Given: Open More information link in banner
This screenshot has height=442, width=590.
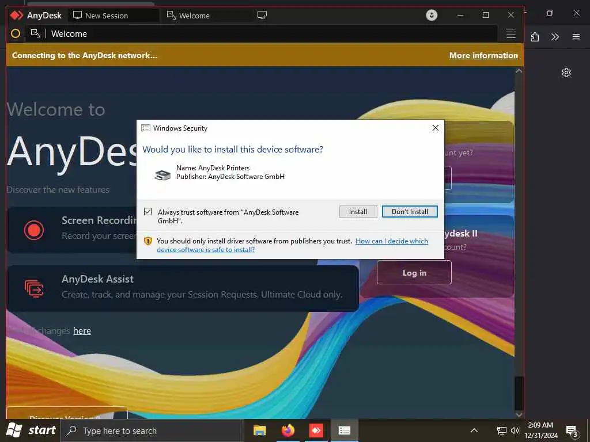Looking at the screenshot, I should point(483,55).
